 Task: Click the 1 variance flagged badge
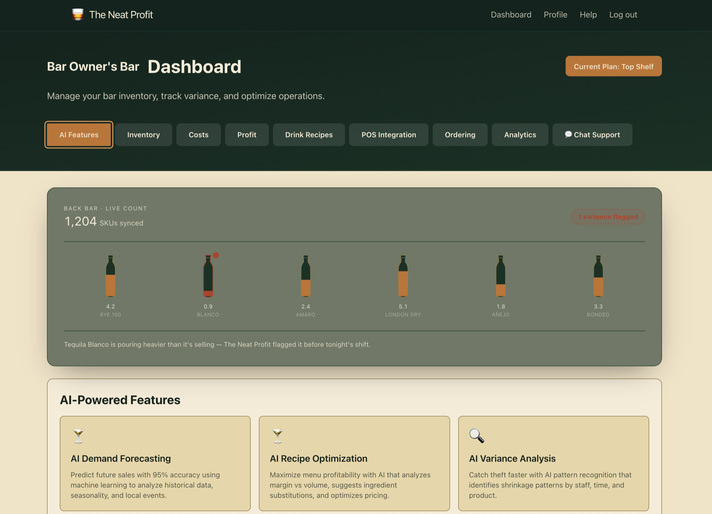coord(608,217)
